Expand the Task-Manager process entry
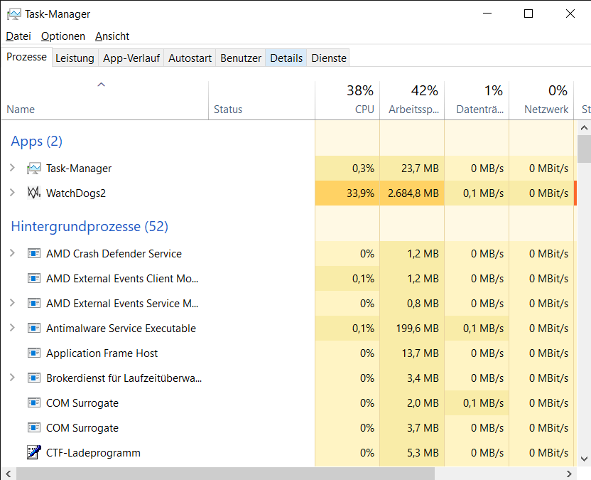 tap(13, 168)
